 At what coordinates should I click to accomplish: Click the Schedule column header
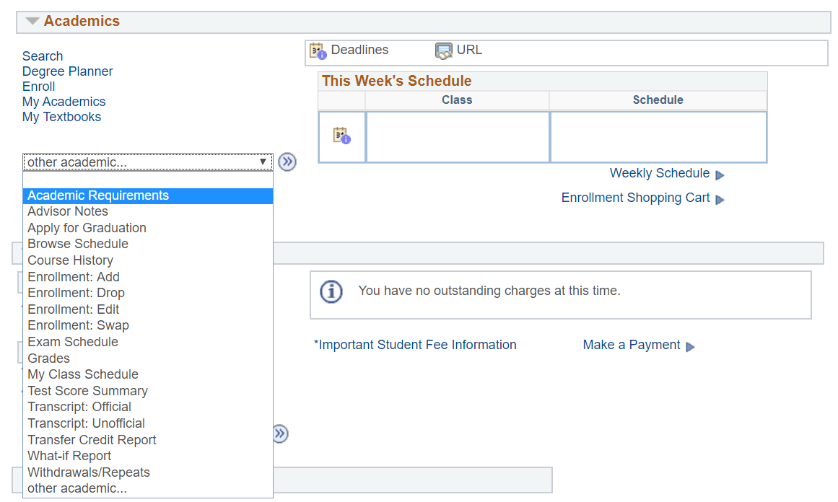coord(658,100)
